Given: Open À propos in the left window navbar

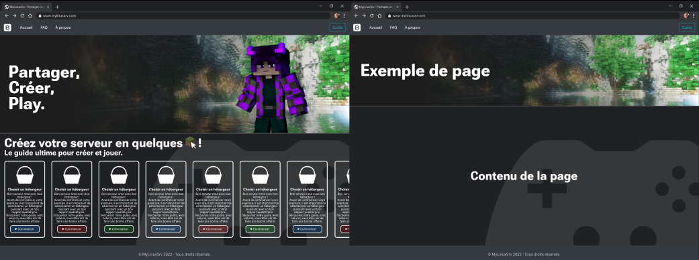Looking at the screenshot, I should [63, 27].
